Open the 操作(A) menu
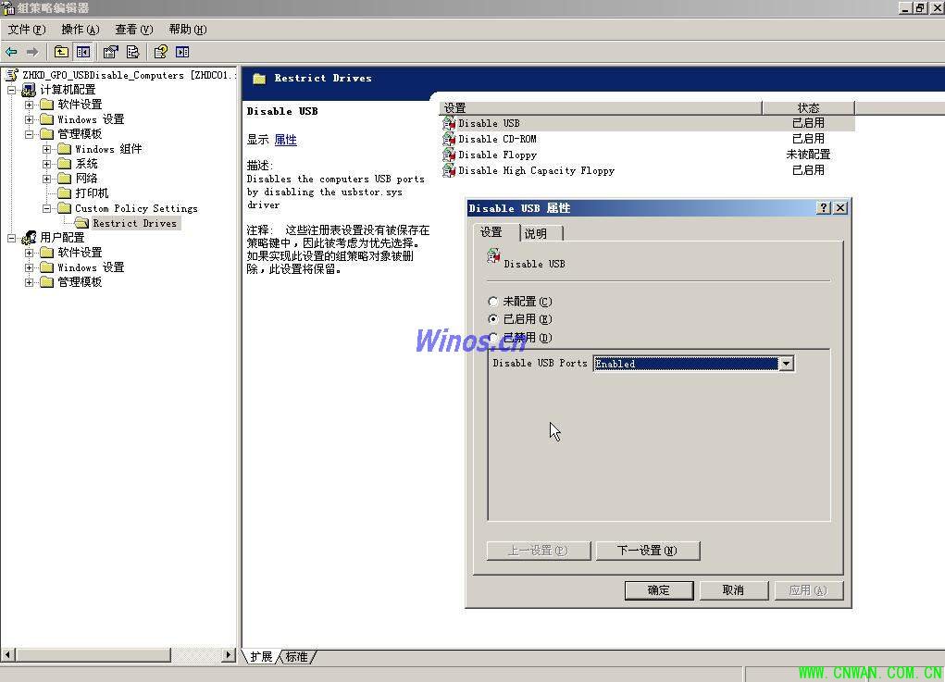This screenshot has width=945, height=682. click(80, 30)
